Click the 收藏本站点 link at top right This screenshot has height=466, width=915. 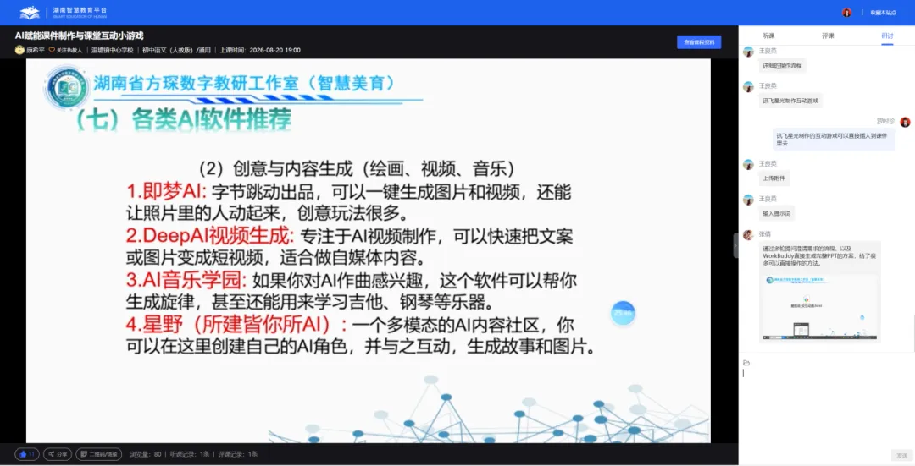(883, 12)
